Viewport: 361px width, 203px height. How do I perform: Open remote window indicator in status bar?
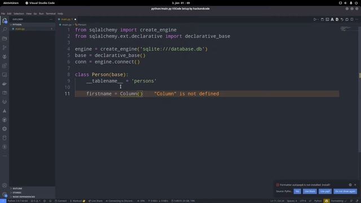tap(3, 201)
